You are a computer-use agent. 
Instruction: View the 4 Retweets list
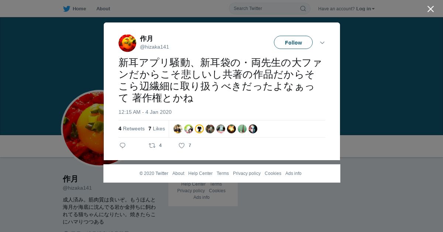tap(131, 129)
